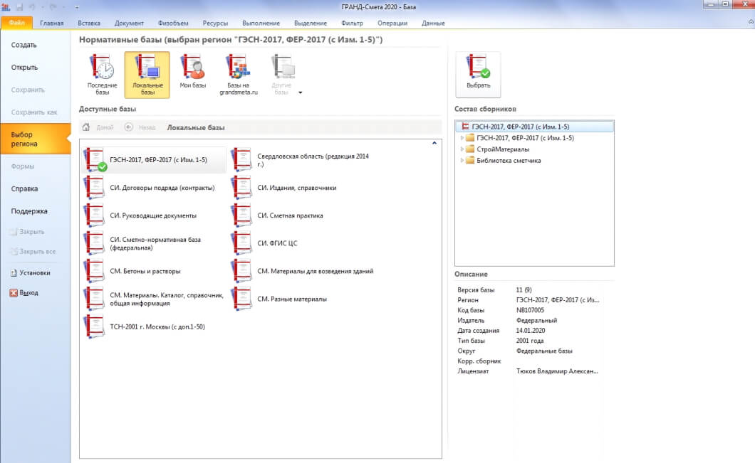Click the Домой home icon
Screen dimensions: 755x463
[x=86, y=127]
